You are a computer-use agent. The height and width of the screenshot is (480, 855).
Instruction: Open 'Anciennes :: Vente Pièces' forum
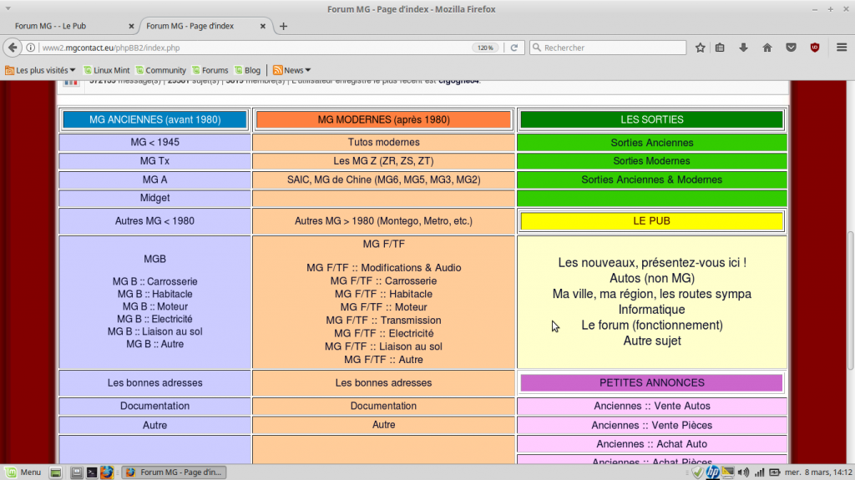(651, 425)
